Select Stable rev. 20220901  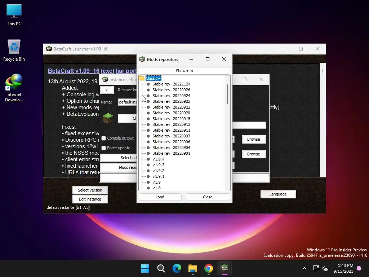171,153
